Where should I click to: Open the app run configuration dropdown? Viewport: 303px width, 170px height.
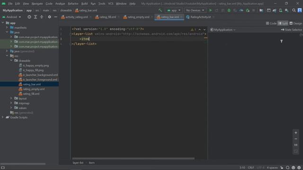tap(174, 10)
